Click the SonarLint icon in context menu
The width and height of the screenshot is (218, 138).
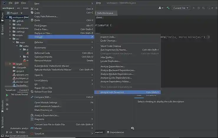pyautogui.click(x=32, y=134)
